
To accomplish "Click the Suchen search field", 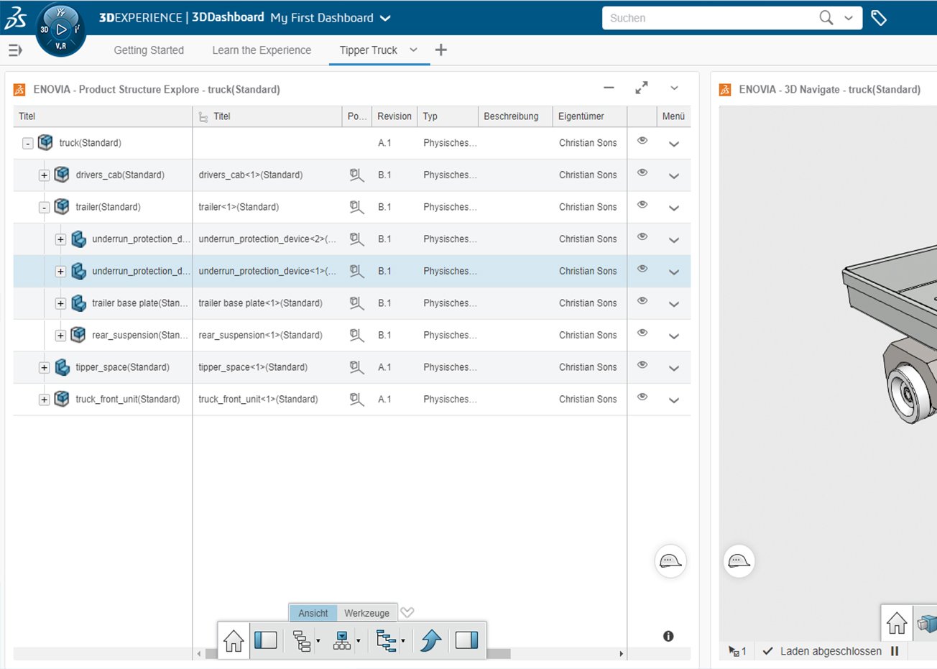I will [x=708, y=18].
